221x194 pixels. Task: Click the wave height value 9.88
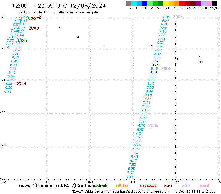click(x=156, y=61)
